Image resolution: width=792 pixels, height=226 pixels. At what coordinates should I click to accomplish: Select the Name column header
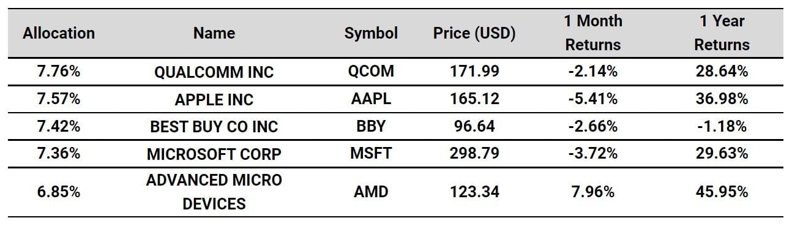pos(214,34)
